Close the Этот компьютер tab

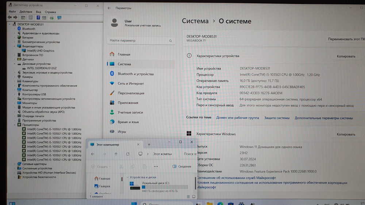(138, 145)
